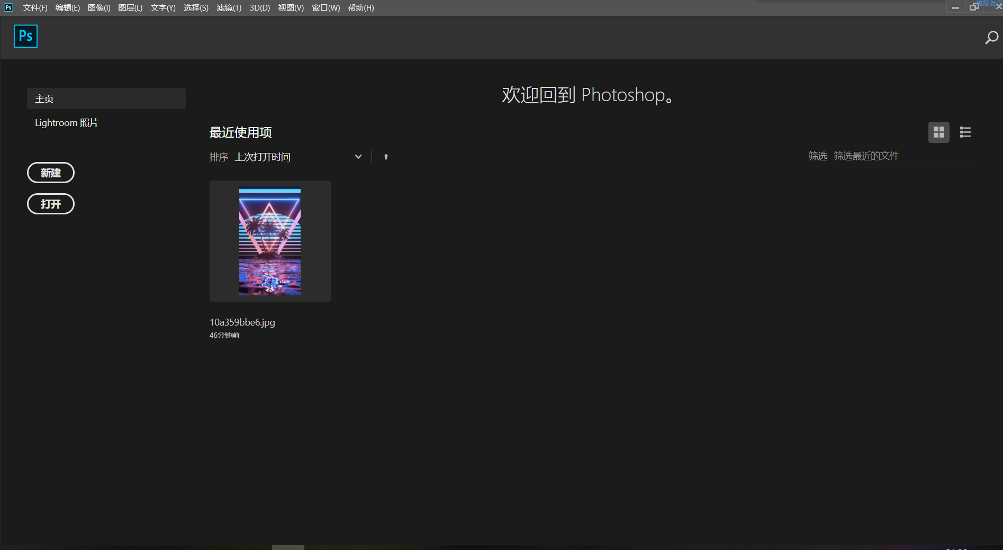This screenshot has width=1003, height=550.
Task: Open the 滤镜(T) menu
Action: [229, 7]
